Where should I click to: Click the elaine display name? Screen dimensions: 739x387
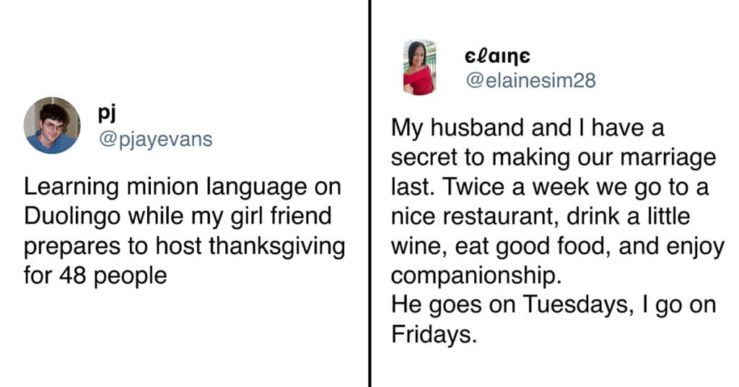[497, 57]
